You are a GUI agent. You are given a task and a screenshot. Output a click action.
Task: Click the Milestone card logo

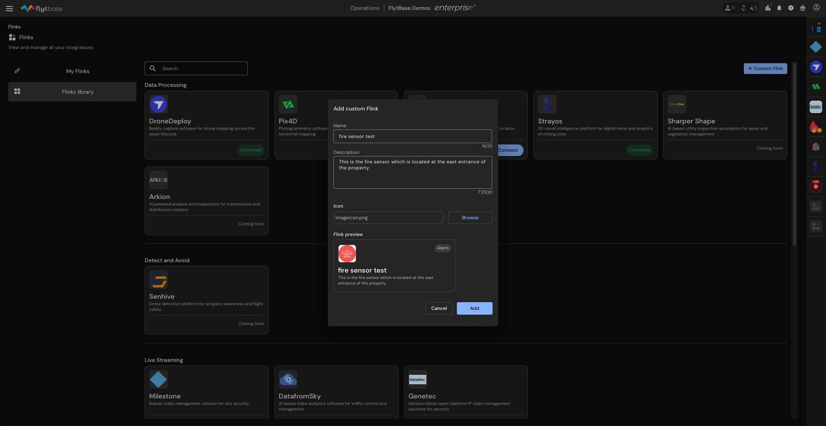pos(158,379)
